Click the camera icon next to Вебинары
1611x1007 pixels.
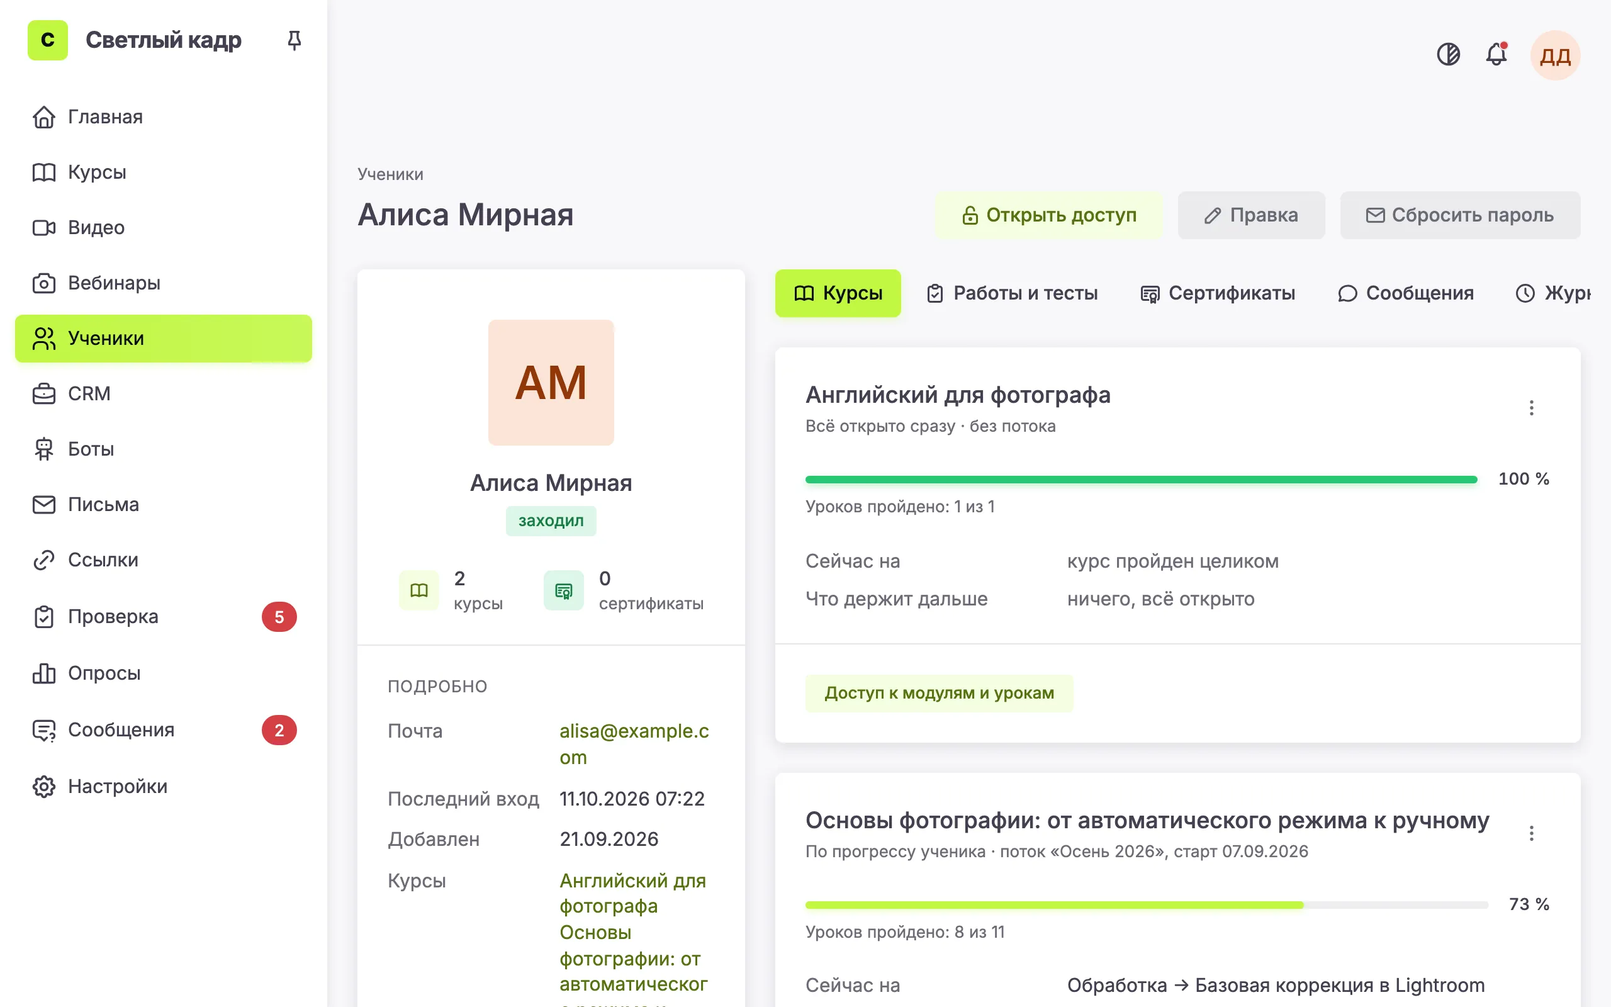(44, 283)
